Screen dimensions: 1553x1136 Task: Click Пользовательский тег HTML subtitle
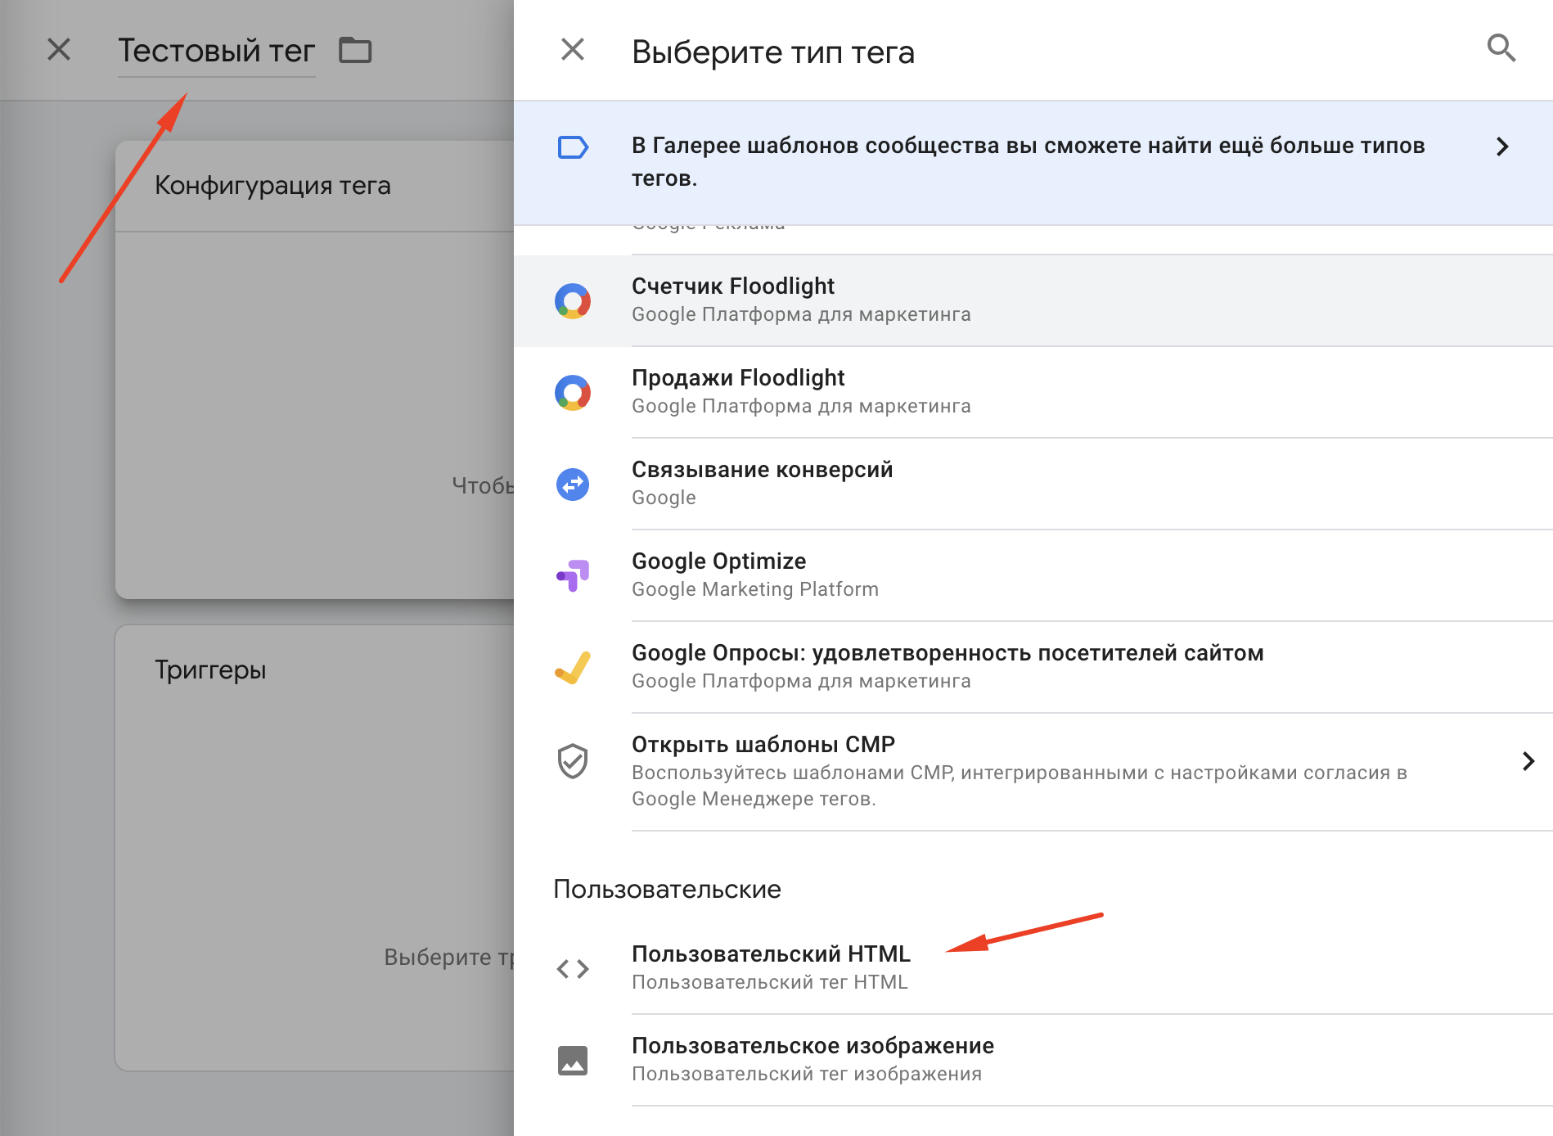point(770,982)
